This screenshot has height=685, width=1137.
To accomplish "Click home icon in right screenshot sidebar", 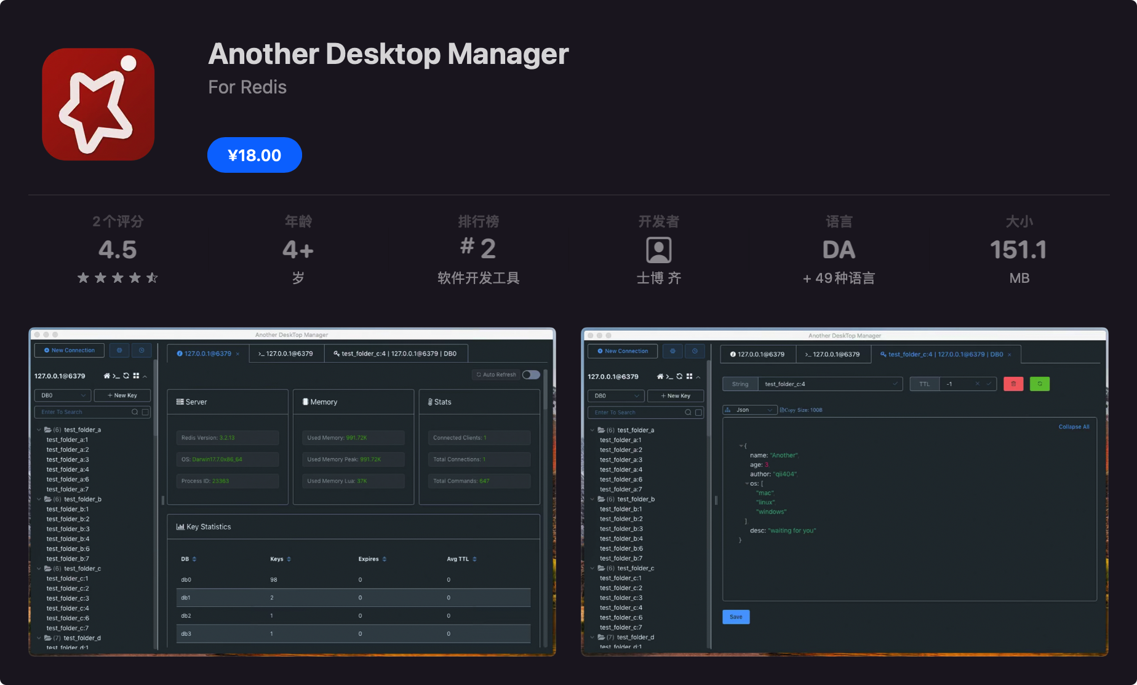I will [660, 376].
